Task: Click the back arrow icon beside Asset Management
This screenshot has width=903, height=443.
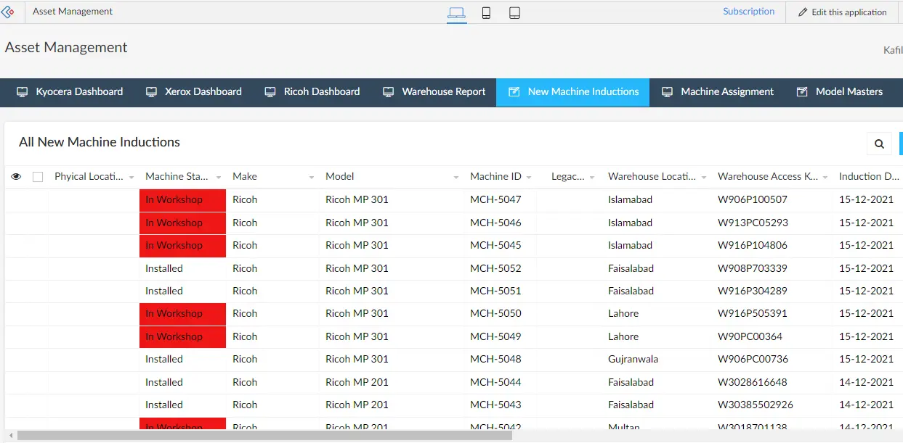Action: 9,11
